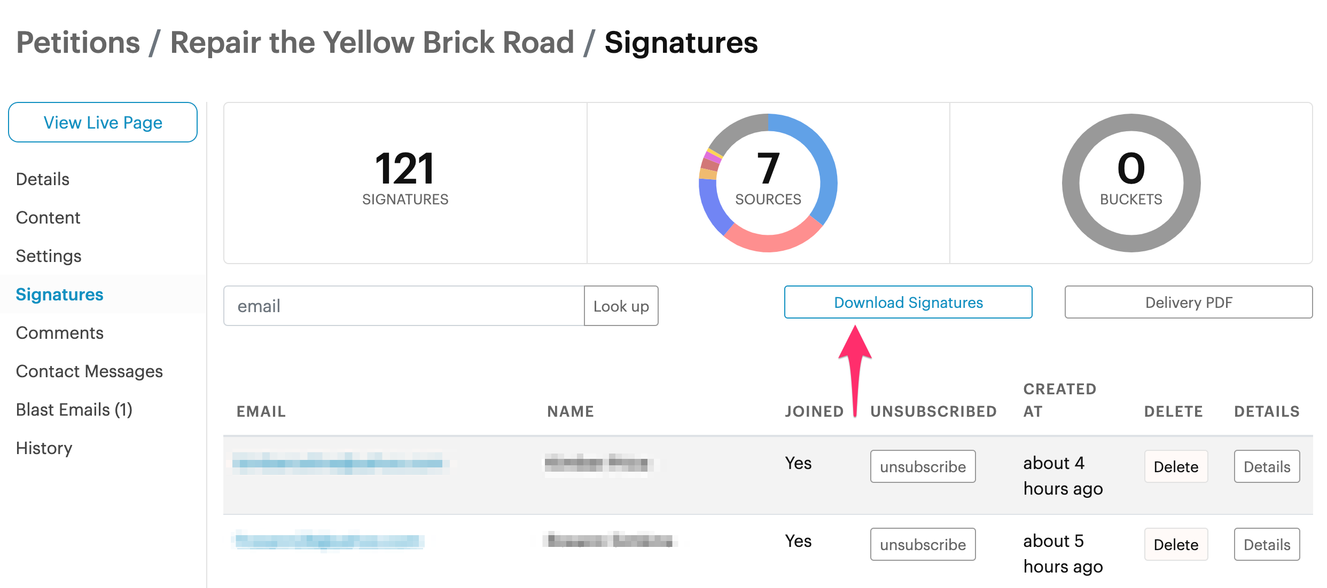1327x588 pixels.
Task: Go to Details in the sidebar
Action: [x=43, y=179]
